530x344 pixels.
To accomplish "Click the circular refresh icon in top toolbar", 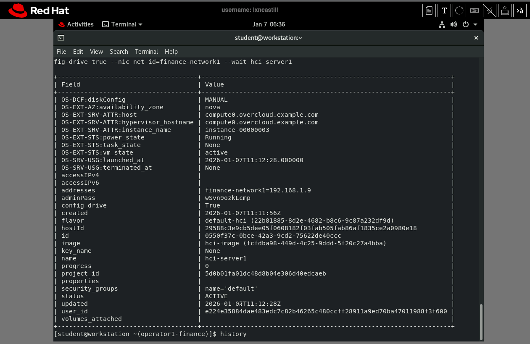I will click(459, 11).
